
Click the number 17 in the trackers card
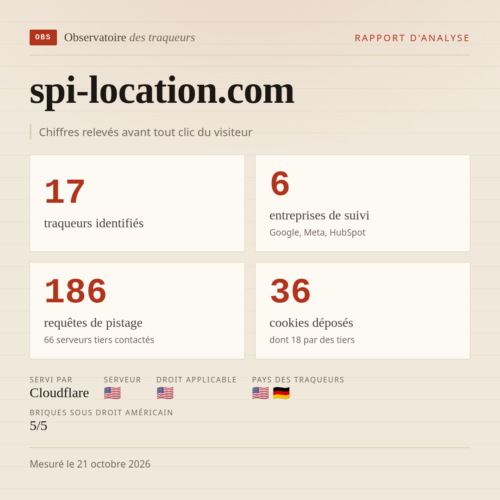click(x=65, y=191)
